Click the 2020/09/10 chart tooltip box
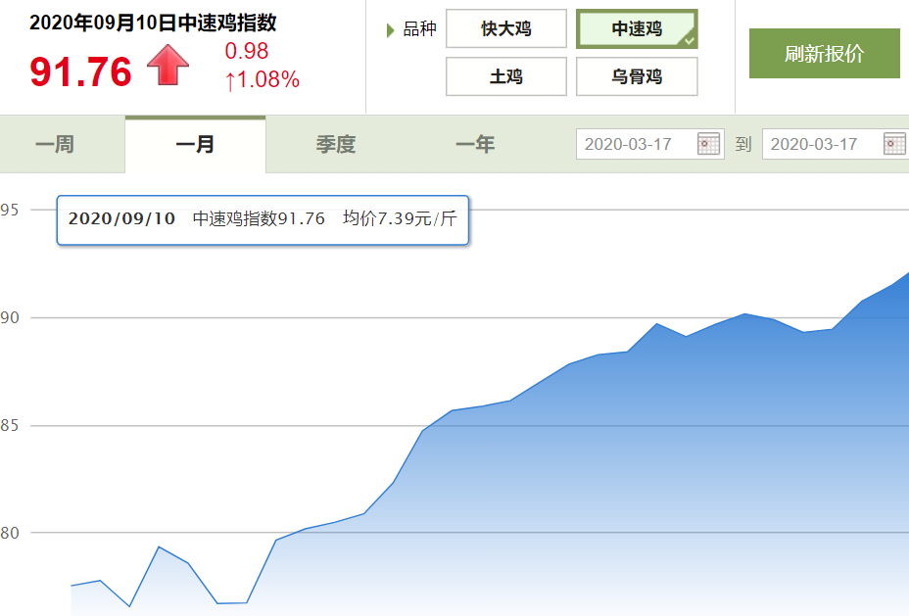The height and width of the screenshot is (616, 909). [263, 219]
